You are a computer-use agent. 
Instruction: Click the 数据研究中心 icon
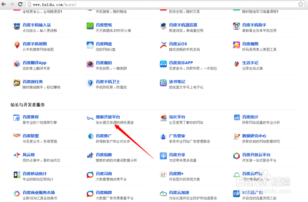(x=237, y=137)
